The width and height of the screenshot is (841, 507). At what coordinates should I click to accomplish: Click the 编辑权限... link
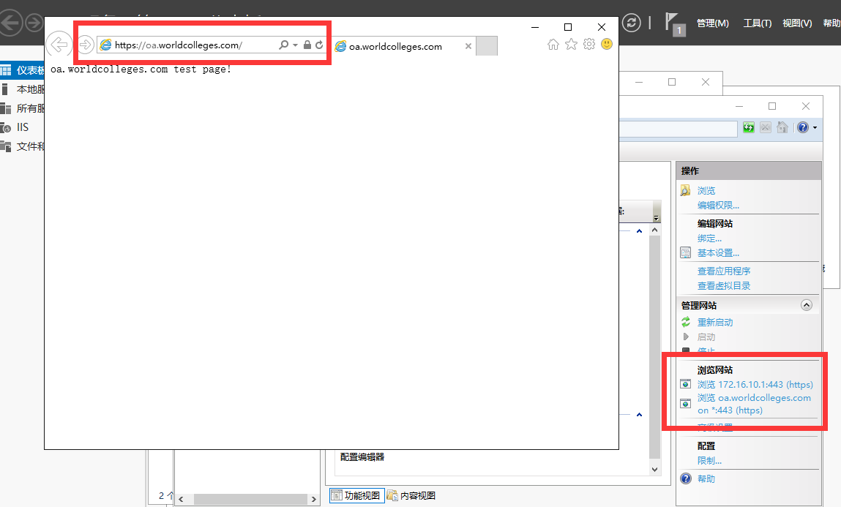coord(718,206)
